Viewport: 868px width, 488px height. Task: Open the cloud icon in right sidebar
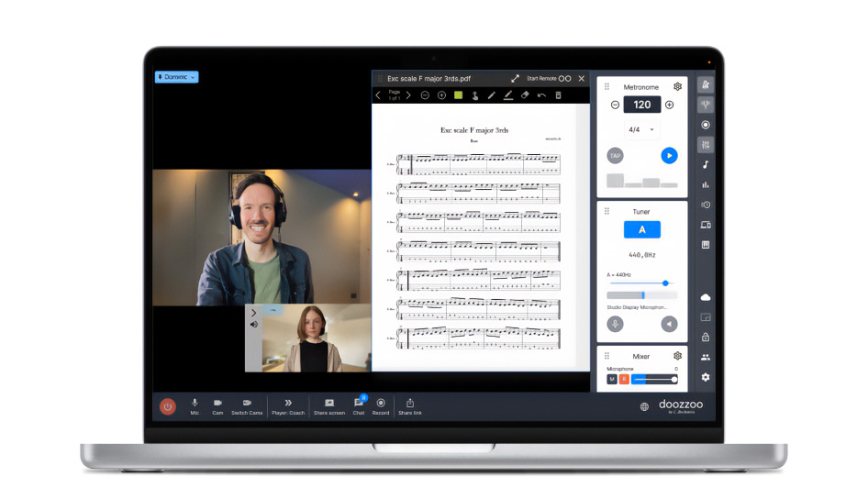pyautogui.click(x=705, y=297)
